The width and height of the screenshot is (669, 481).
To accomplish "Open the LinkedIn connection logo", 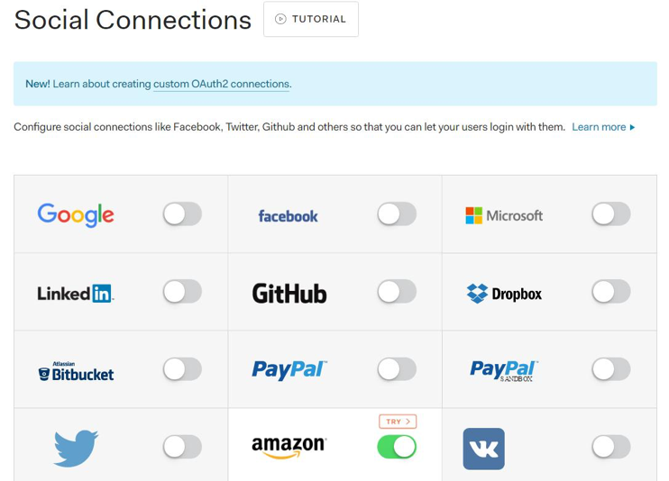I will (x=76, y=293).
